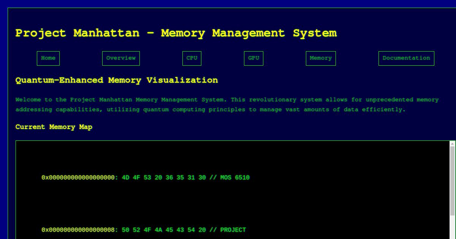456x239 pixels.
Task: Select the MOS 6510 memory entry
Action: tap(146, 178)
